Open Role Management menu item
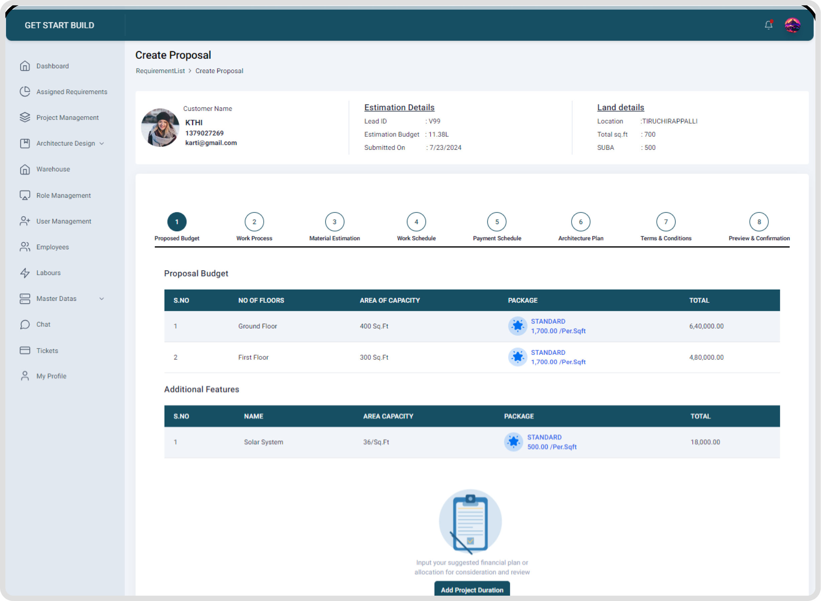The height and width of the screenshot is (601, 821). (x=64, y=195)
